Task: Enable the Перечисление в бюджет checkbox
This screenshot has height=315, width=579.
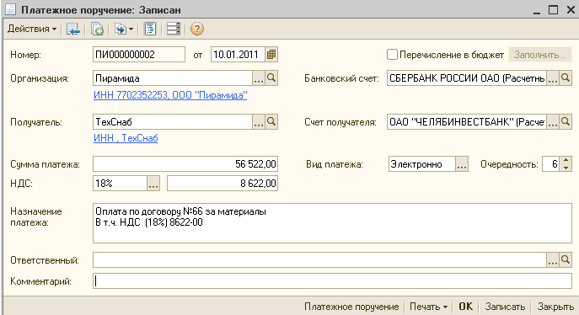Action: tap(392, 55)
